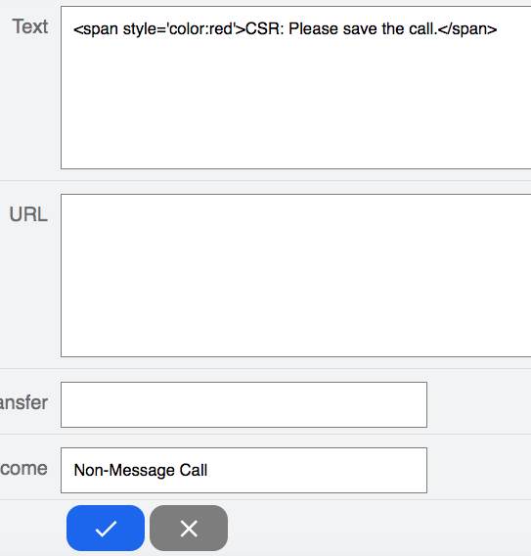Viewport: 531px width, 556px height.
Task: Click the white checkmark icon glyph
Action: [106, 529]
